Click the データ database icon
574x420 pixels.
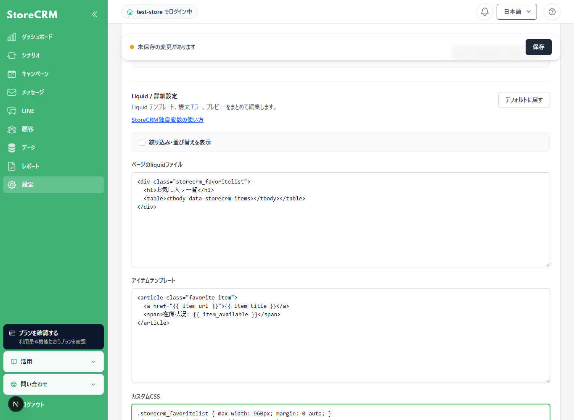[x=12, y=148]
